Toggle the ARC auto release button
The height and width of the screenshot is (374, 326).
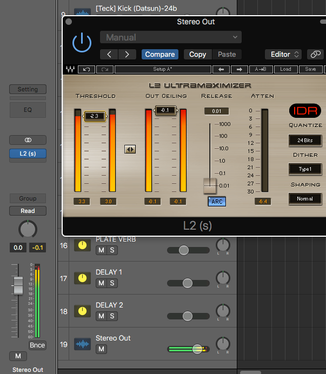tap(217, 202)
